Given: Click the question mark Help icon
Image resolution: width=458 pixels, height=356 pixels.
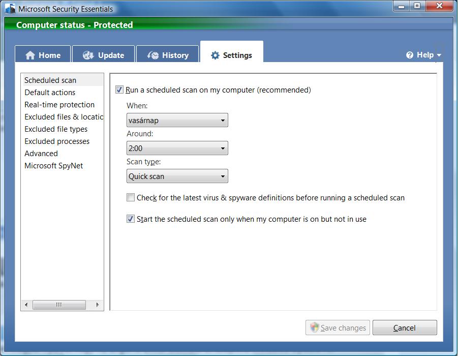Looking at the screenshot, I should pos(410,55).
